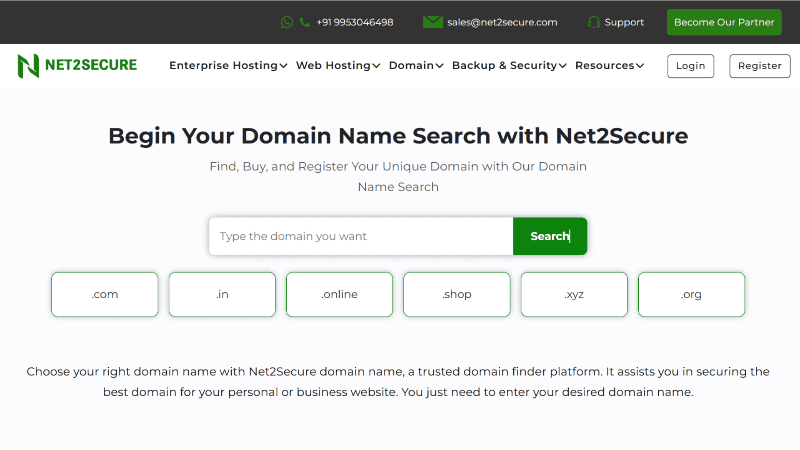Click the Net2Secure logo
Viewport: 800px width, 450px height.
pos(77,65)
